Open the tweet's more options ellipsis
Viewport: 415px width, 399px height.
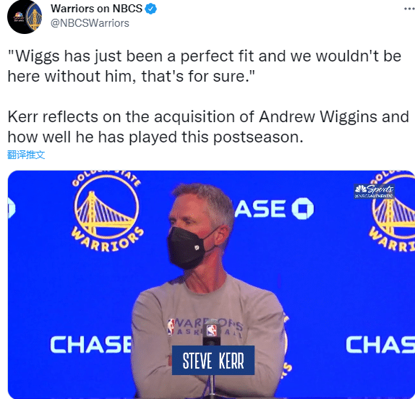409,9
